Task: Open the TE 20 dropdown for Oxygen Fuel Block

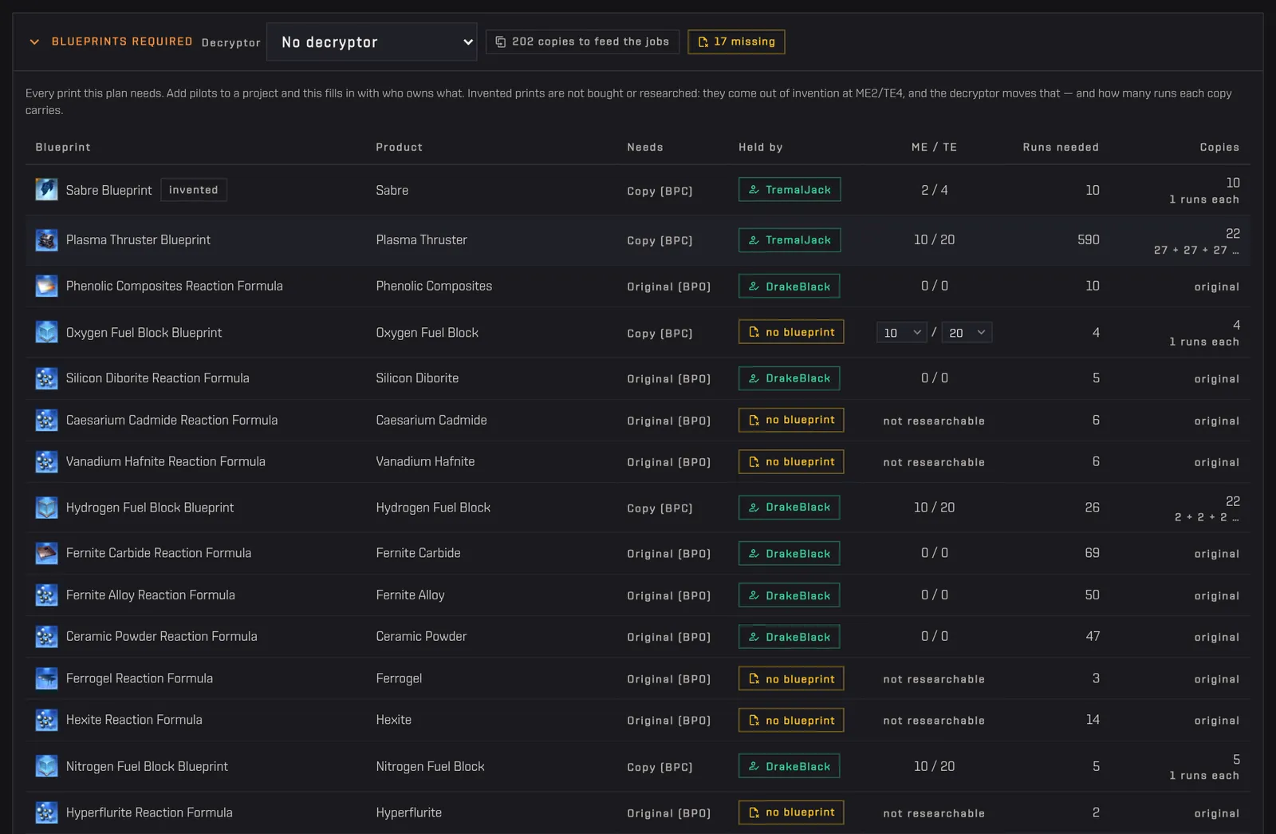Action: click(x=967, y=333)
